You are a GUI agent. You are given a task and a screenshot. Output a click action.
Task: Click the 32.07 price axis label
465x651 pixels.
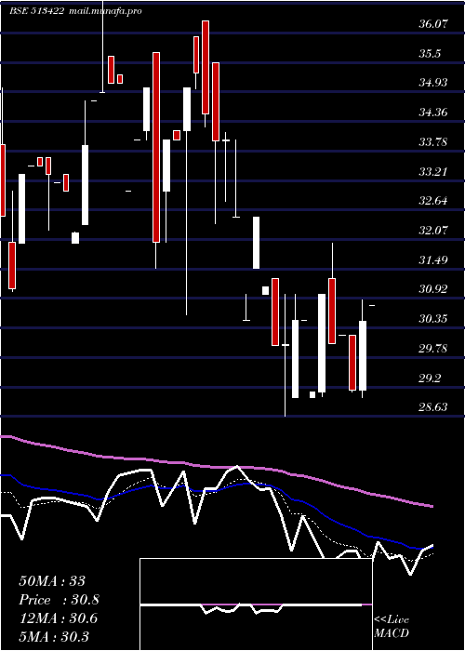point(433,231)
